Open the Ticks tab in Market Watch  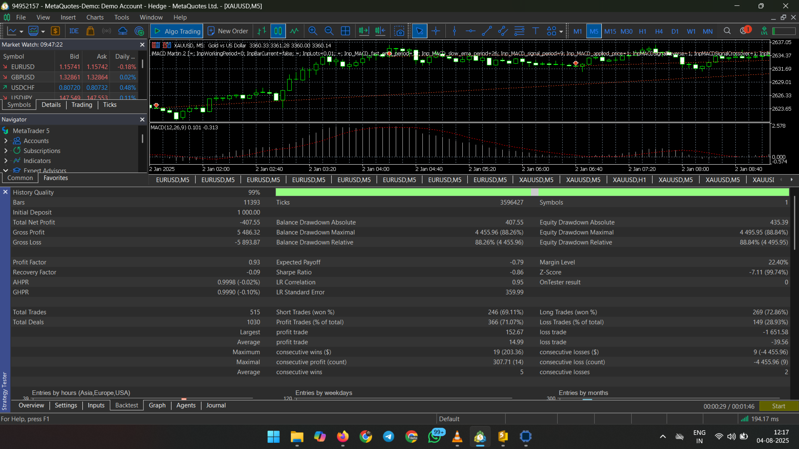[110, 105]
